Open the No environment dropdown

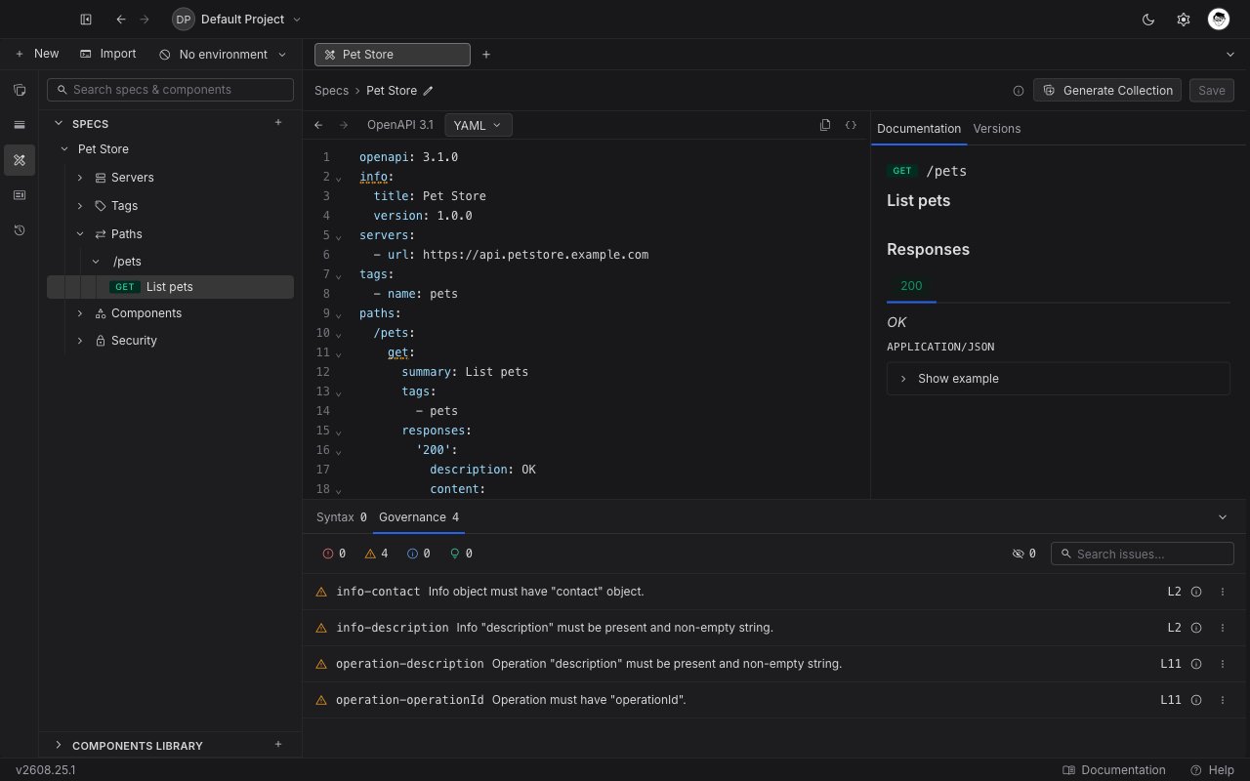pos(223,55)
